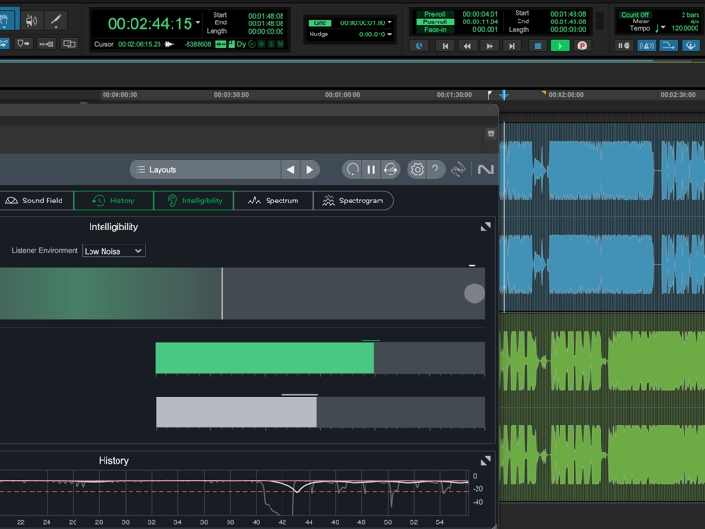Enable the Spectrum module tab
The width and height of the screenshot is (705, 529).
[x=273, y=201]
